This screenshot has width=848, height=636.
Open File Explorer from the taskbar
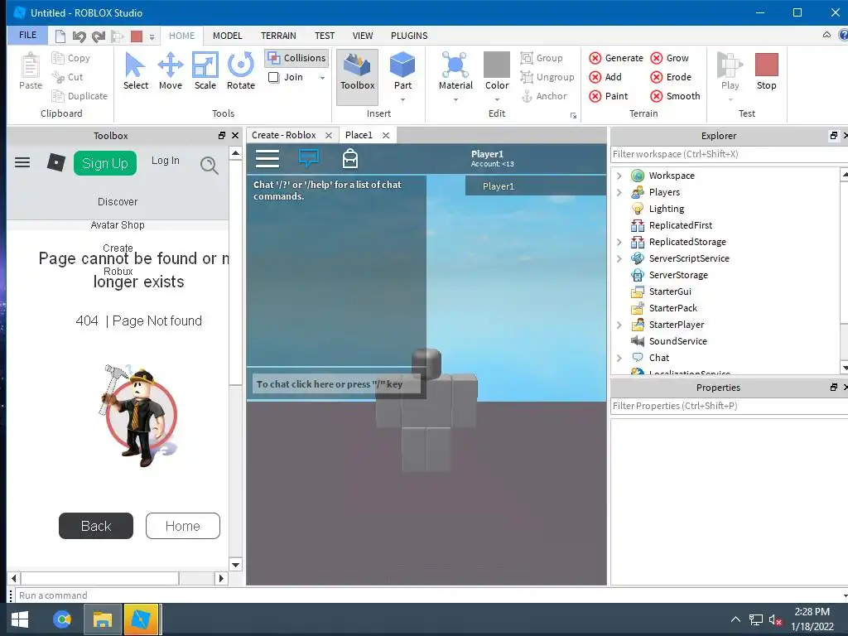coord(102,619)
